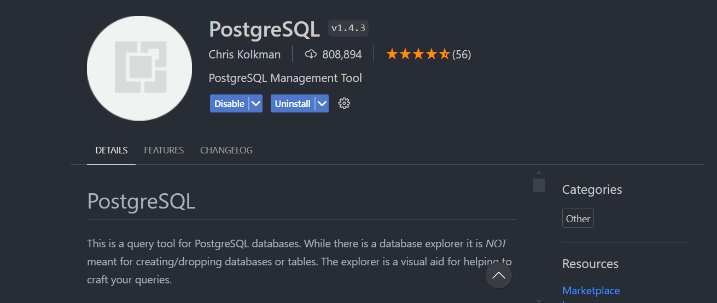Switch to the DETAILS tab
Screen dimensions: 717x303
pos(111,150)
